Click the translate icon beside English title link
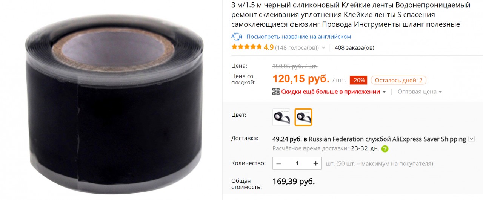 tap(237, 37)
